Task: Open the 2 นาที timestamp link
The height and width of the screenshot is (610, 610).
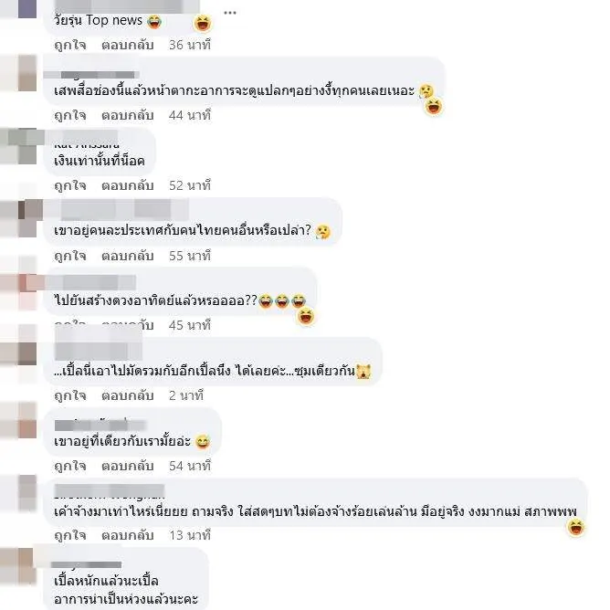Action: pyautogui.click(x=186, y=395)
